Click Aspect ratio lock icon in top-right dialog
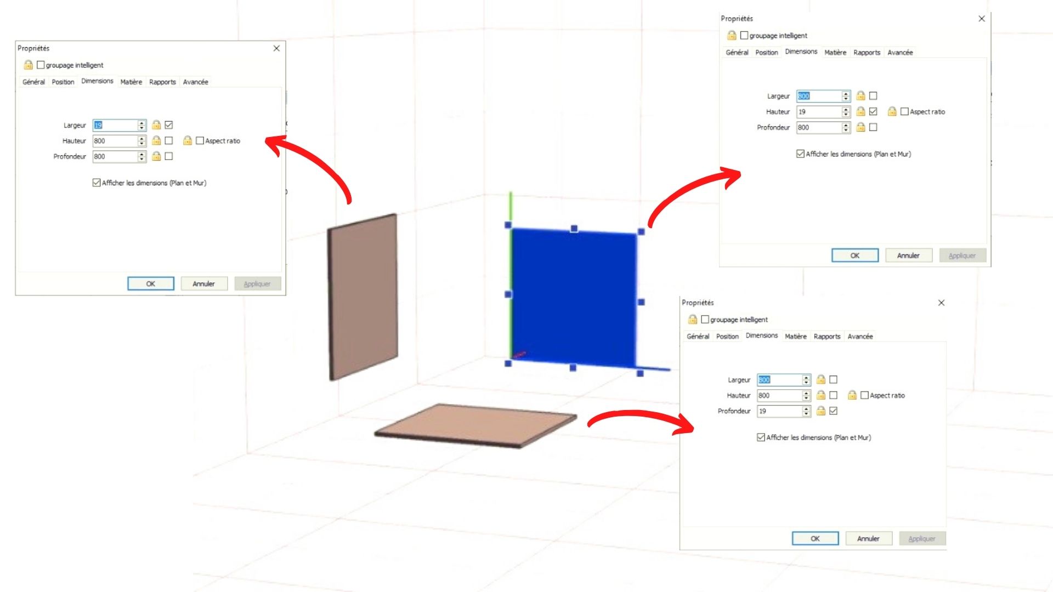1053x592 pixels. point(892,112)
